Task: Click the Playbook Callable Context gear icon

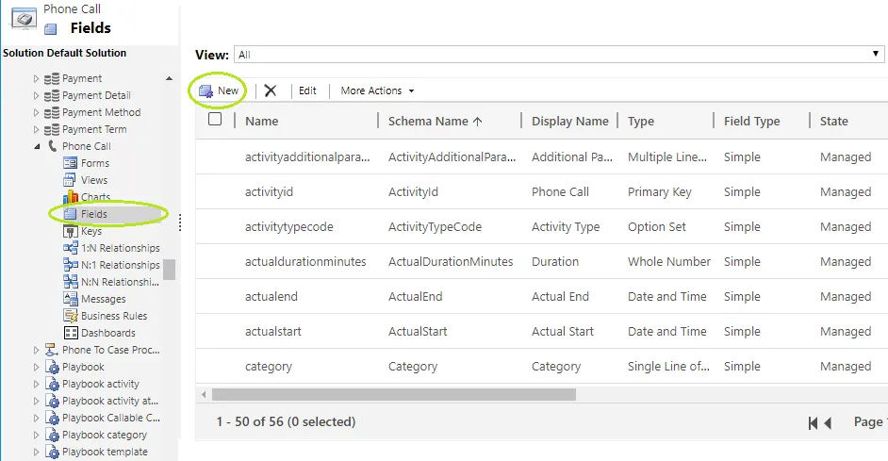Action: pos(52,418)
